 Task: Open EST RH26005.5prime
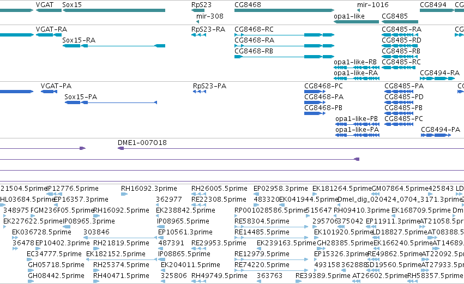(219, 189)
